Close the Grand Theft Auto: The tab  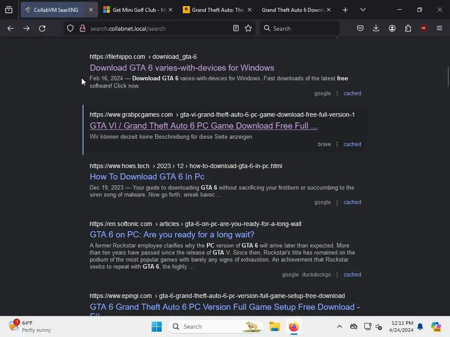click(x=250, y=10)
